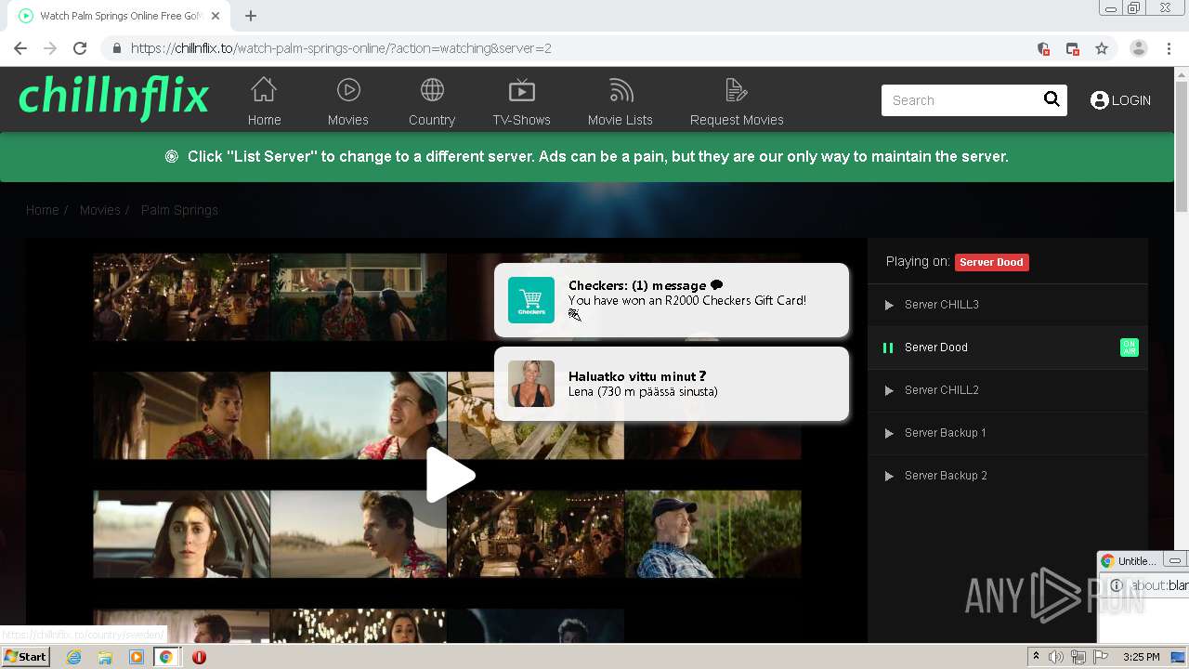Open a new browser tab
This screenshot has height=669, width=1189.
(x=251, y=16)
